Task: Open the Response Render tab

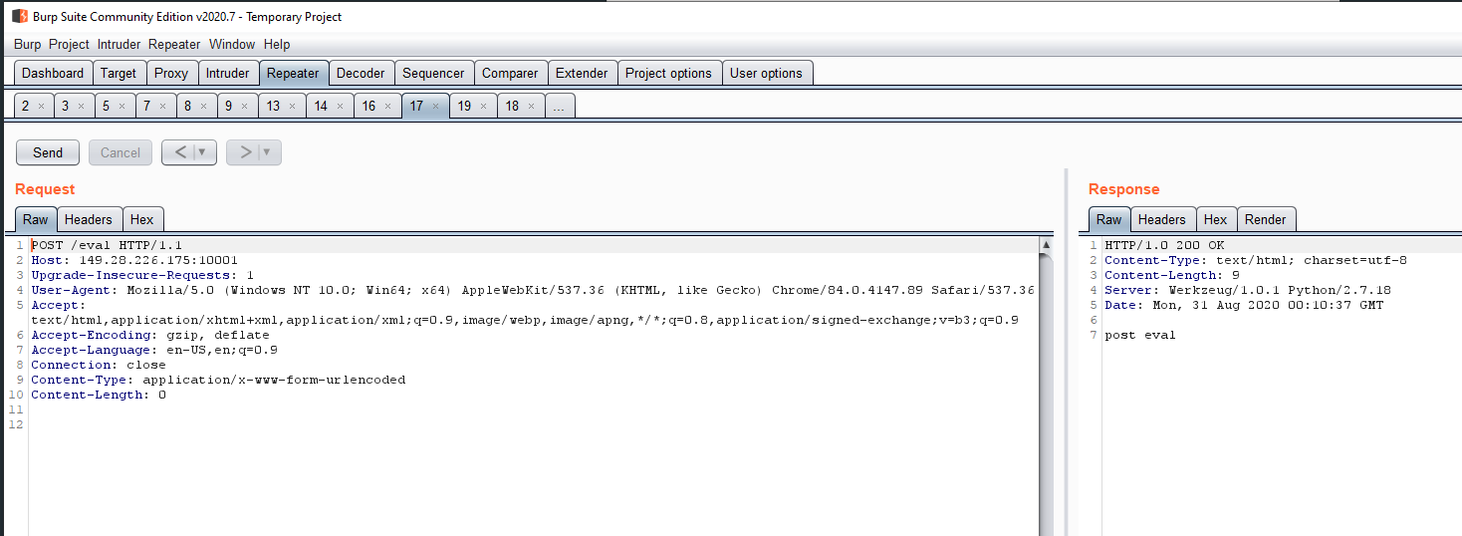Action: pos(1266,219)
